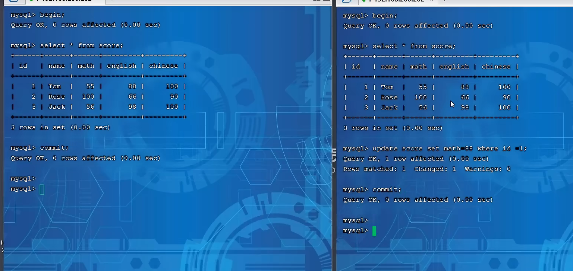Click the "english" column header in left terminal
573x271 pixels.
coord(122,66)
